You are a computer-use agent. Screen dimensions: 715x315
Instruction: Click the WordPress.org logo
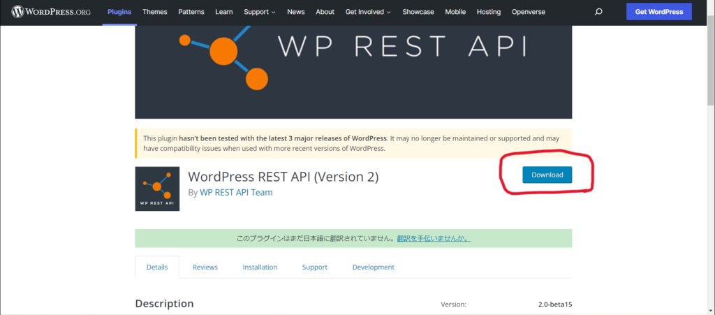pyautogui.click(x=51, y=12)
